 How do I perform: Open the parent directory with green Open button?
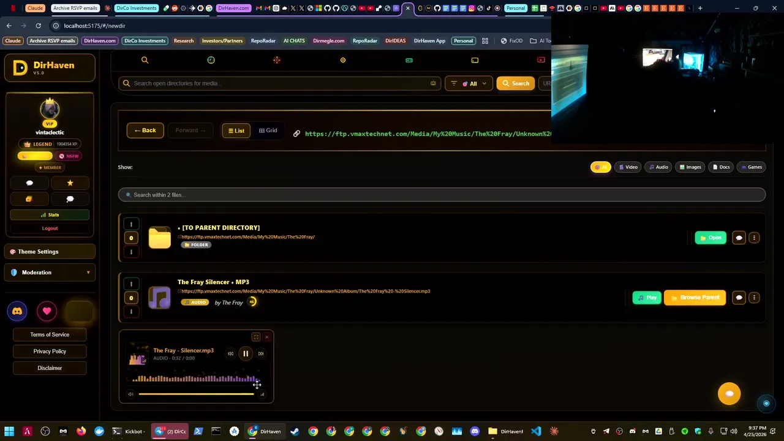pyautogui.click(x=710, y=238)
